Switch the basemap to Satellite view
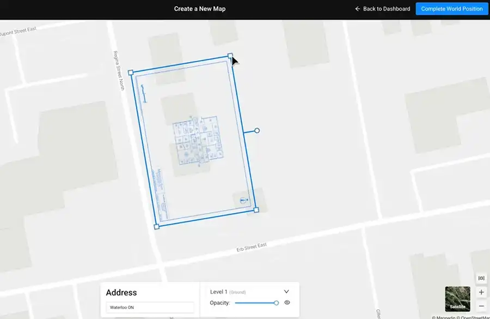 457,299
